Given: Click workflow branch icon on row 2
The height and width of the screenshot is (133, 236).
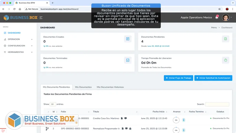Looking at the screenshot, I should [x=47, y=129].
